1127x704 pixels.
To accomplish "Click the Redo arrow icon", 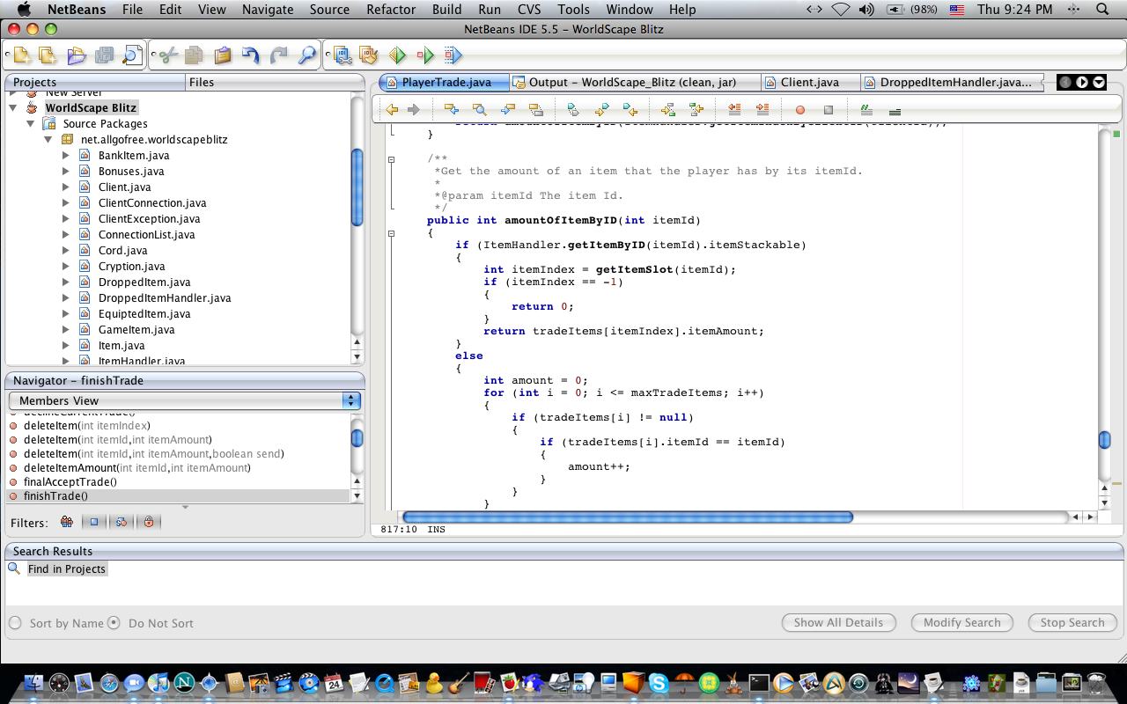I will (x=278, y=55).
